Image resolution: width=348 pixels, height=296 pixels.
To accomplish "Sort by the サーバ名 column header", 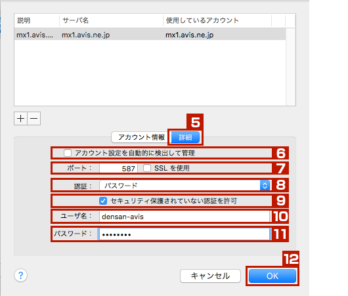I will tap(111, 20).
